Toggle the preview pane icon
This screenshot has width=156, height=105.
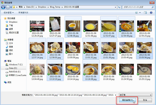(145, 13)
